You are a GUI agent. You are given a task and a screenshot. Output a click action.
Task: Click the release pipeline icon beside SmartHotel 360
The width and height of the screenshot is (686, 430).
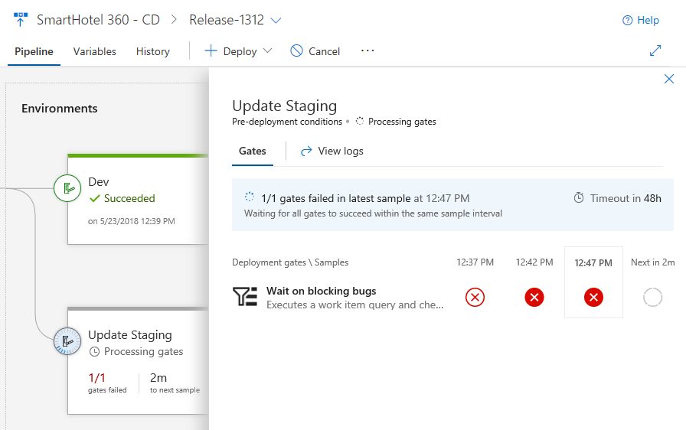21,20
